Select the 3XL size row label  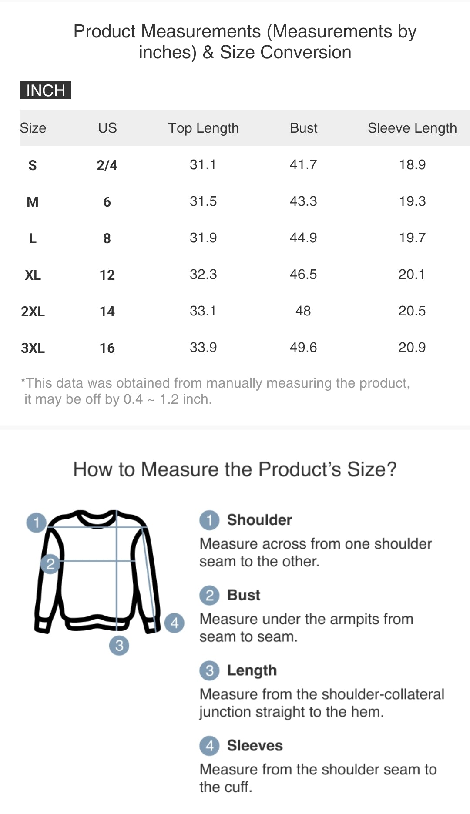click(33, 348)
